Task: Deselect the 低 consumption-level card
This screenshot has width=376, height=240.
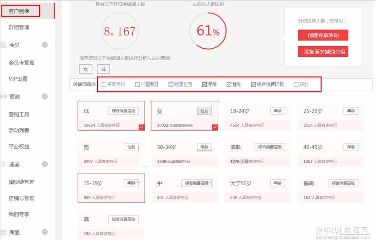Action: (111, 116)
